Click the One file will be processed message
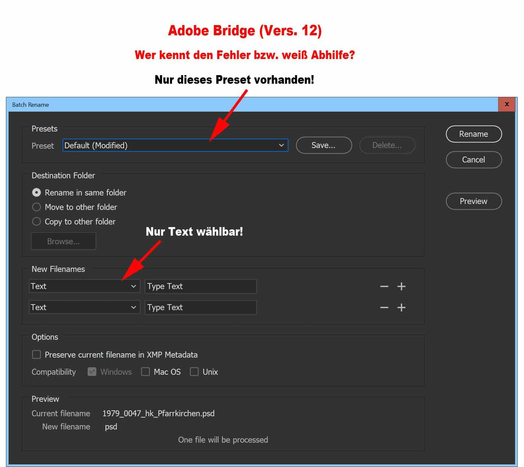 coord(223,440)
